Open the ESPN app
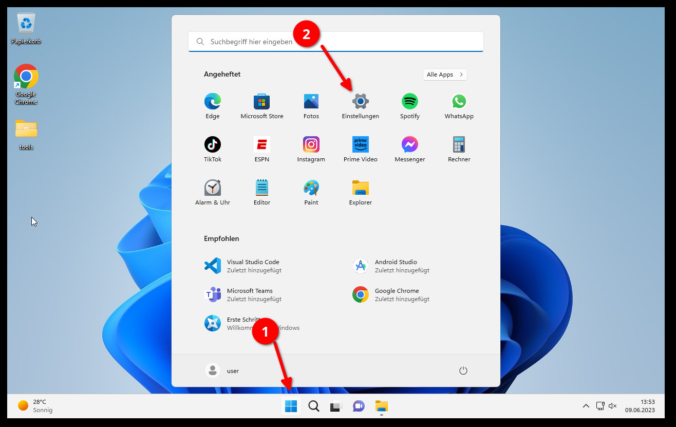Screen dimensions: 676x427 click(x=262, y=150)
